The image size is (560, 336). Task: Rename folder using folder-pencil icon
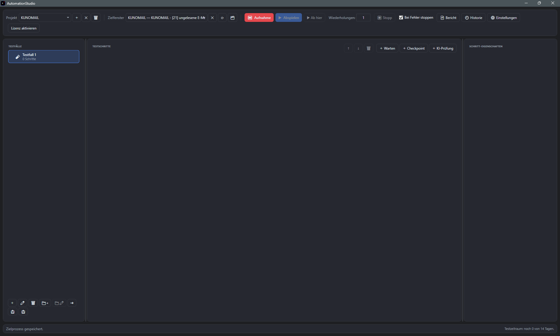(59, 303)
